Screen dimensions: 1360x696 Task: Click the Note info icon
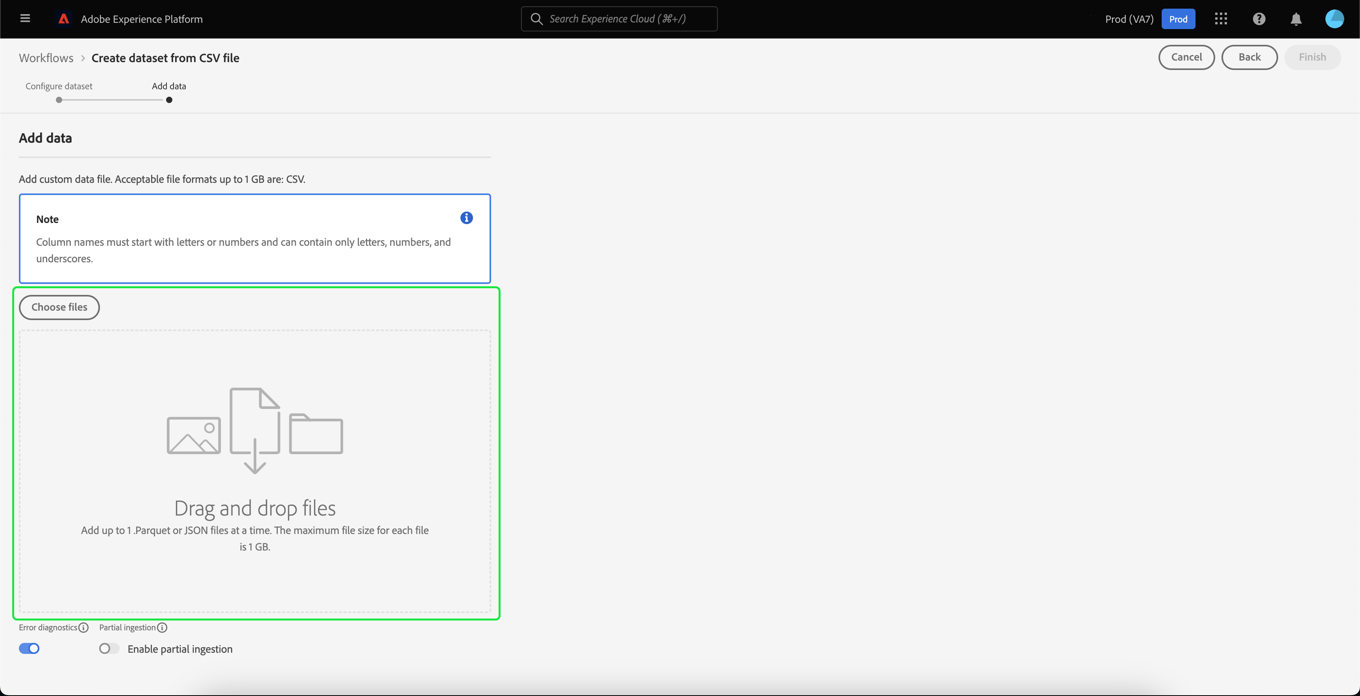466,218
